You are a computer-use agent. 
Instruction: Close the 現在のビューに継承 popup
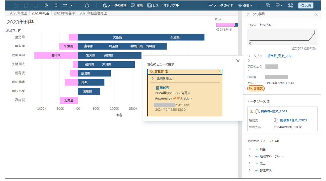coord(238,61)
